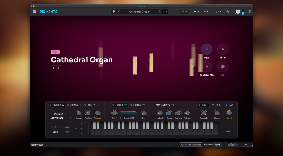Click the Time macro pad
Viewport: 283px width, 156px height.
(x=222, y=49)
